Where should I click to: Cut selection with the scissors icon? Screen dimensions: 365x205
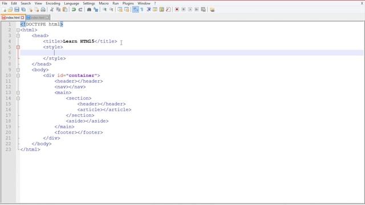point(52,10)
